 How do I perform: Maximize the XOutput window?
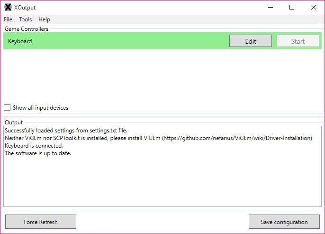click(x=292, y=7)
